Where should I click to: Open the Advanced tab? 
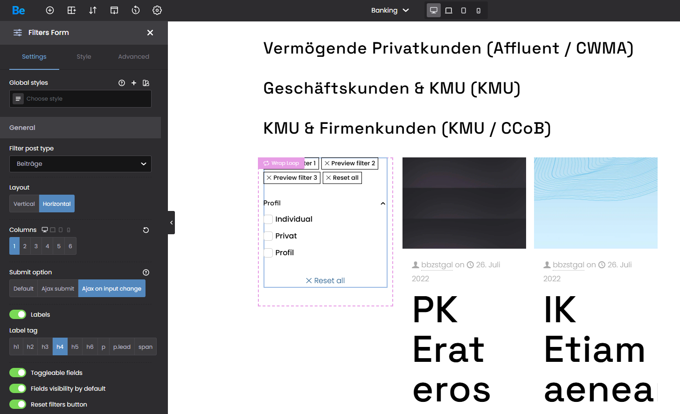pos(133,57)
